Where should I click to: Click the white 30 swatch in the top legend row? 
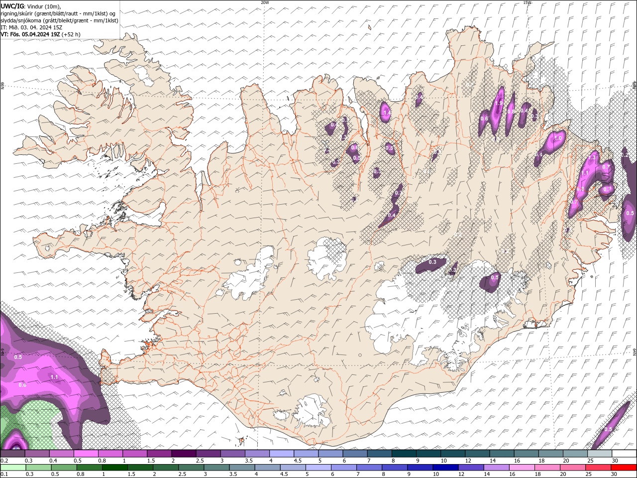tap(624, 454)
